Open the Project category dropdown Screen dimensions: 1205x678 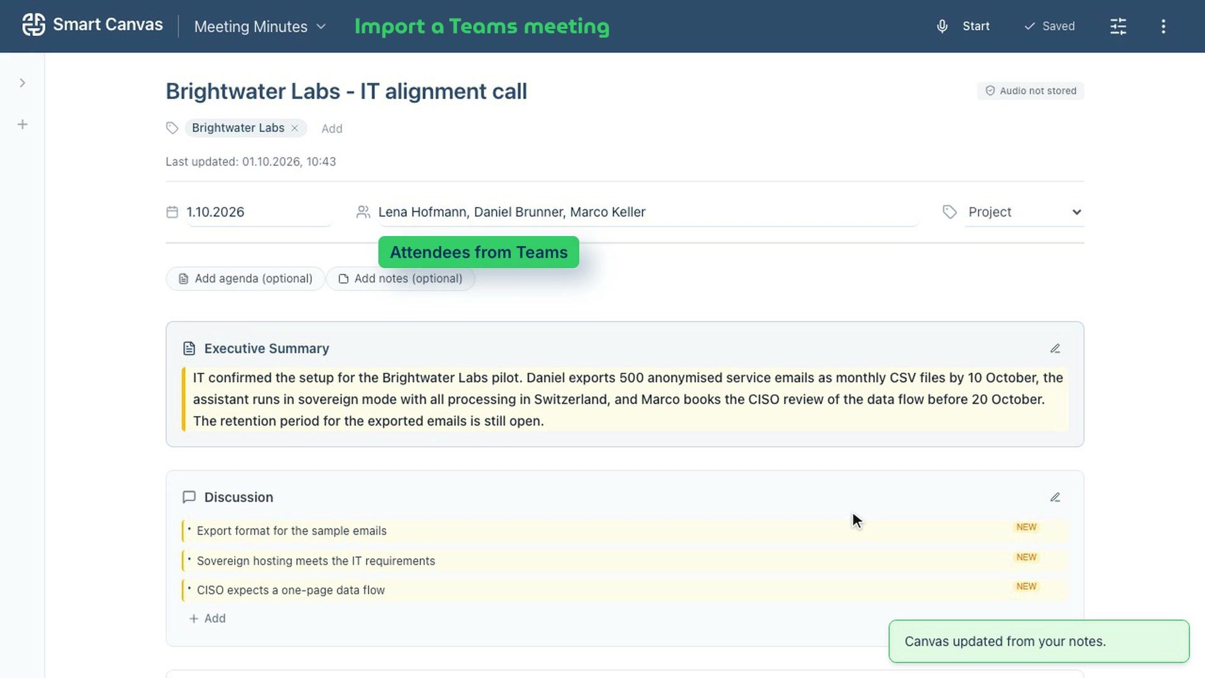pyautogui.click(x=1024, y=212)
